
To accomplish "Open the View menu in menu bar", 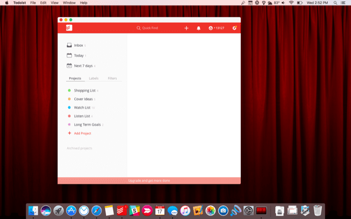I will [55, 3].
